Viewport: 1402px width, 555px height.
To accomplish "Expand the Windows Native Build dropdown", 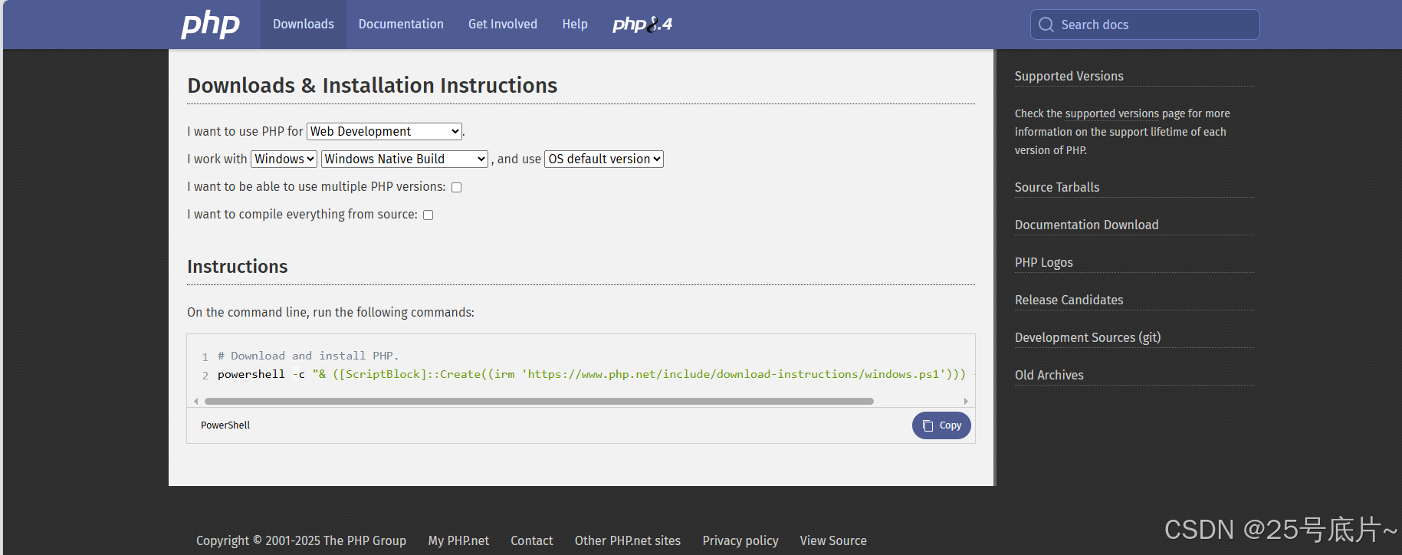I will coord(404,159).
